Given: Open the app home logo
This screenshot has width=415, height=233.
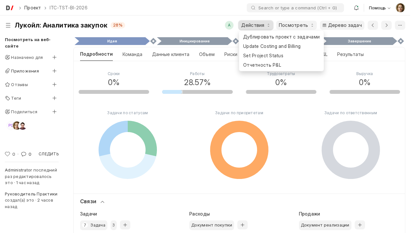Looking at the screenshot, I should 10,8.
